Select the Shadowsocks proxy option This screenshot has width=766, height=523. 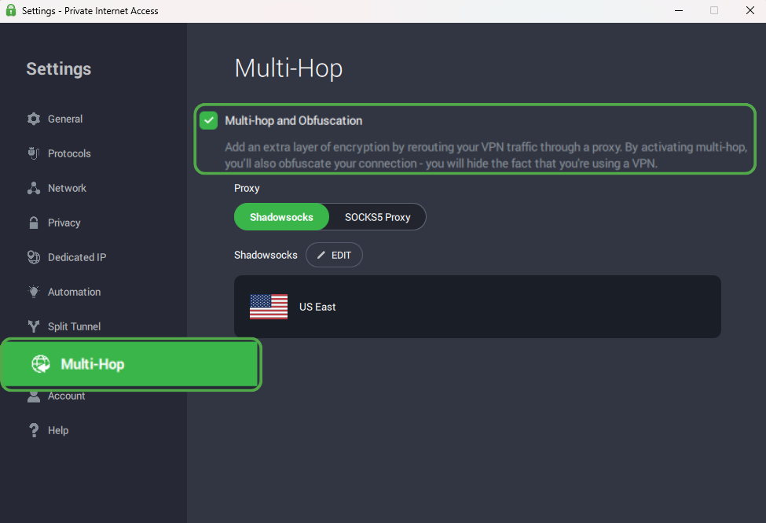(281, 217)
